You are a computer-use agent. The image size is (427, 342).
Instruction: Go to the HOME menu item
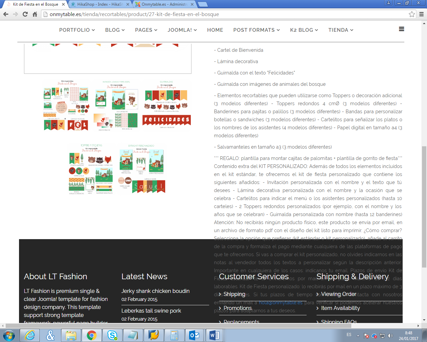click(215, 30)
